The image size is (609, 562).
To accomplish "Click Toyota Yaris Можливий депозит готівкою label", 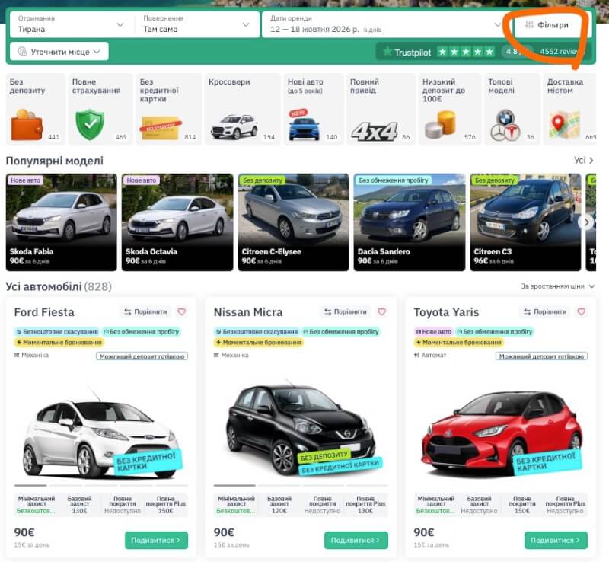I will [541, 356].
